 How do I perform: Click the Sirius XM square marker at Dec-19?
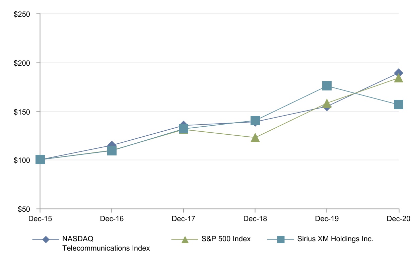pos(327,86)
